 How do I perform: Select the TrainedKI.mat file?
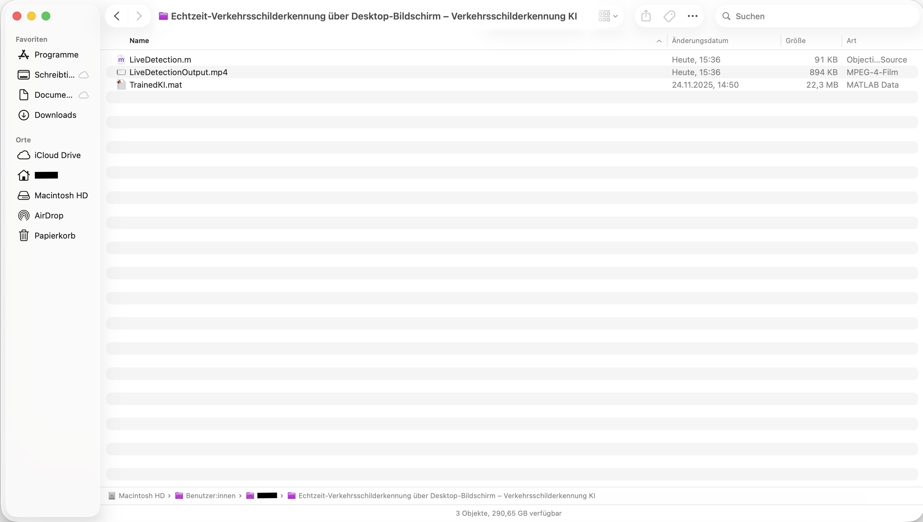[x=156, y=85]
